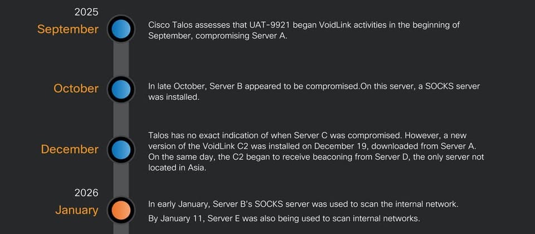
Task: Click timeline bar between October and December
Action: (121, 119)
